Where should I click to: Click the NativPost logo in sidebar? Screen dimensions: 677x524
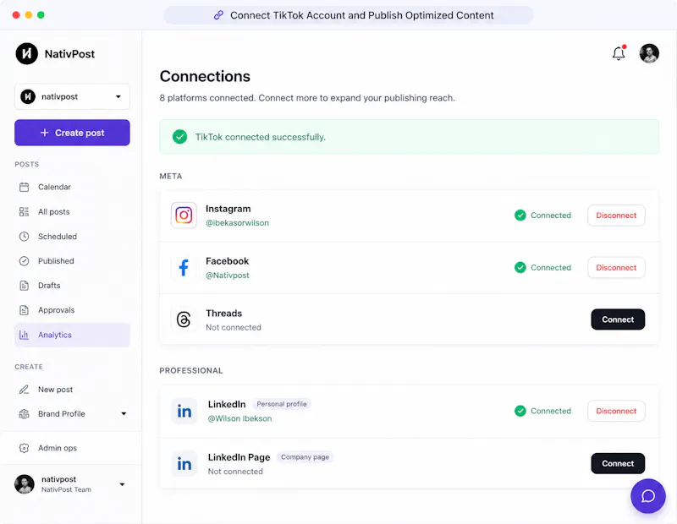tap(27, 53)
